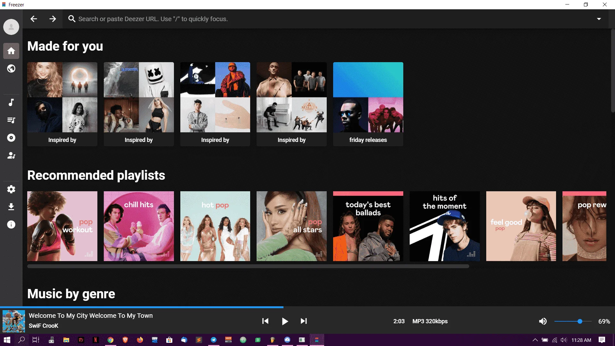Open the Browse globe icon

coord(11,69)
